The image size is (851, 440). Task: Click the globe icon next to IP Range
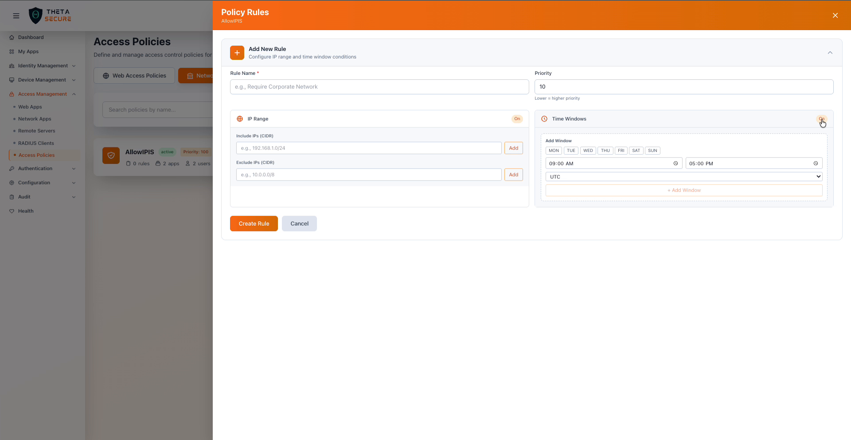[x=240, y=119]
